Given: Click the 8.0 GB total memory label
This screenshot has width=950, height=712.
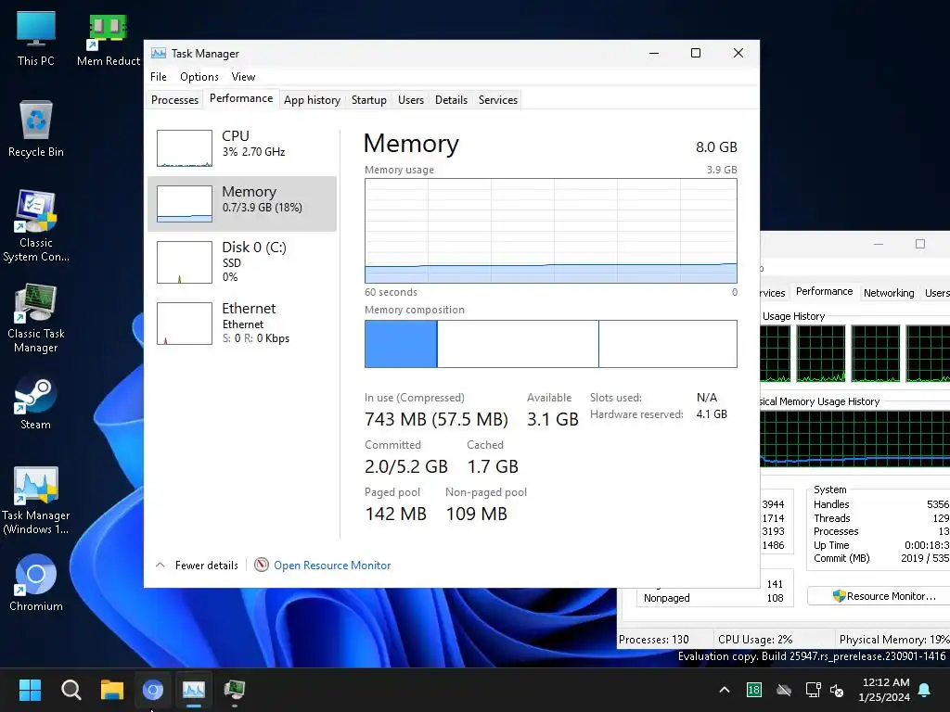Looking at the screenshot, I should [716, 147].
